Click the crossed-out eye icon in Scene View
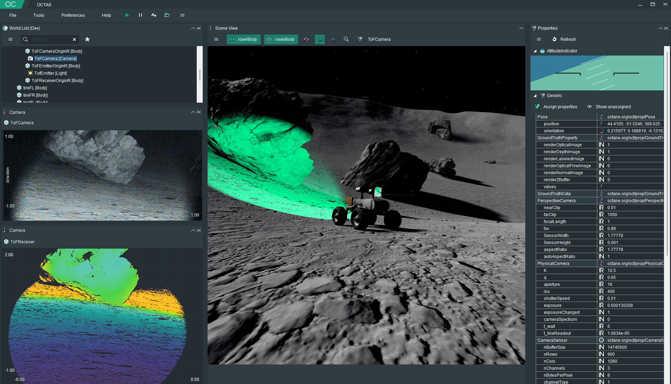The height and width of the screenshot is (384, 671). click(306, 39)
